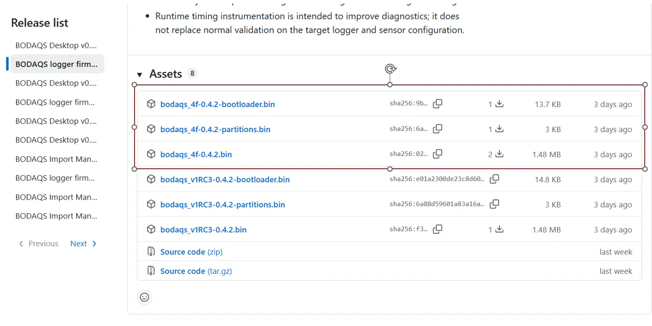This screenshot has width=652, height=326.
Task: Copy sha256 of bodaqs_v1RC3-0.4.2-partitions.bin
Action: coord(494,204)
